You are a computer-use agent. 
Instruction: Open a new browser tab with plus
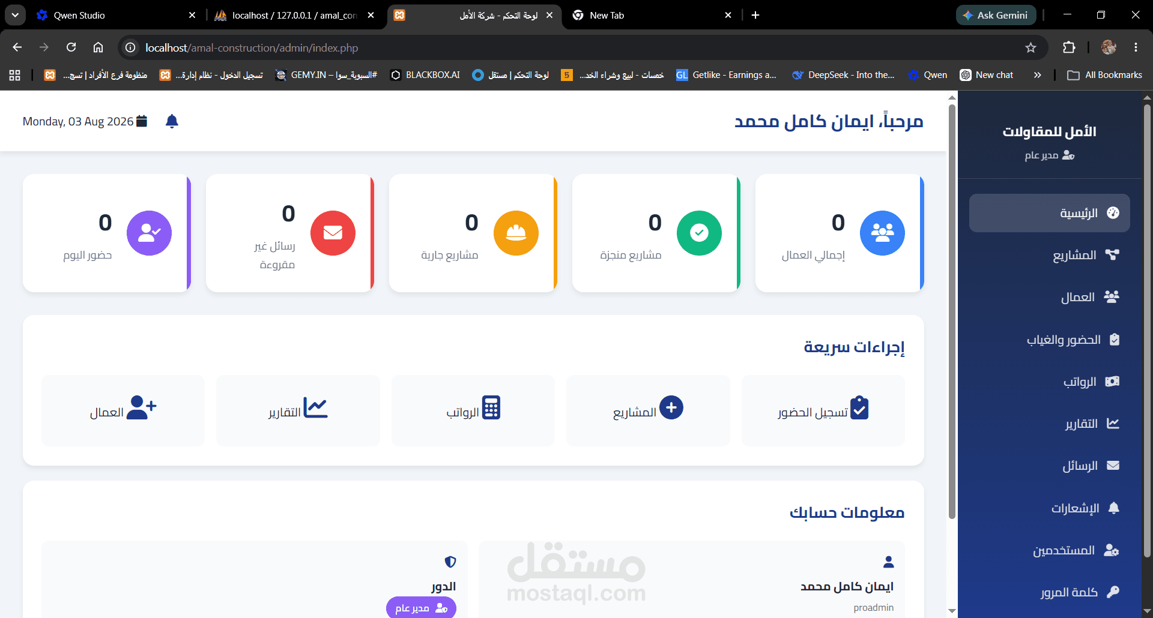pos(755,15)
